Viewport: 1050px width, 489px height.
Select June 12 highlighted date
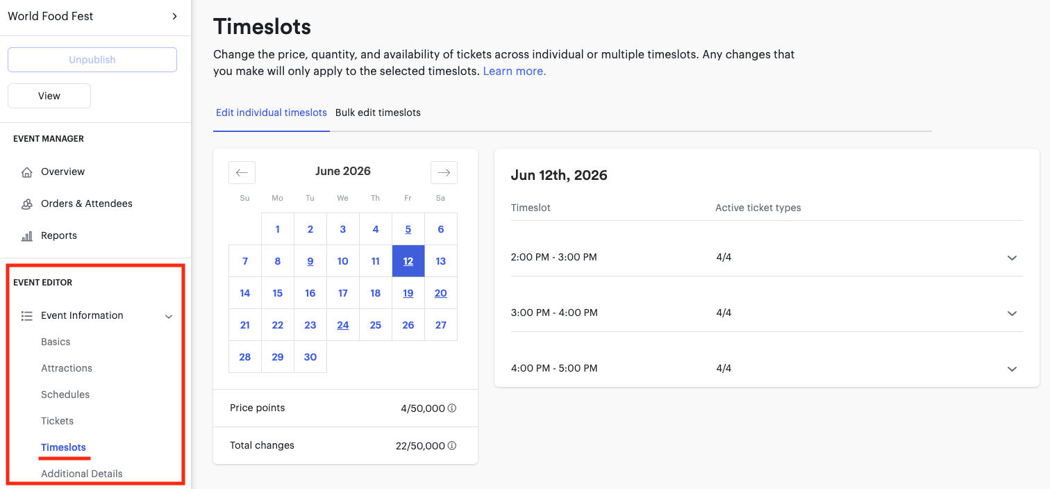click(x=408, y=261)
